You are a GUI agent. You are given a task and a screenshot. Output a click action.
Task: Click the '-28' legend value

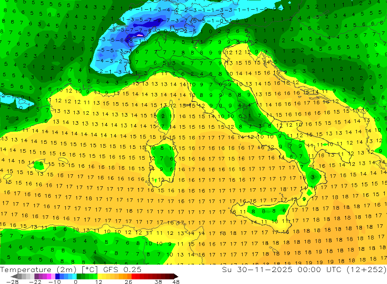click(x=12, y=282)
